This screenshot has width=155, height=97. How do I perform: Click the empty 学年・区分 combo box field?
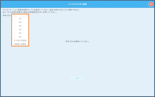click(20, 16)
